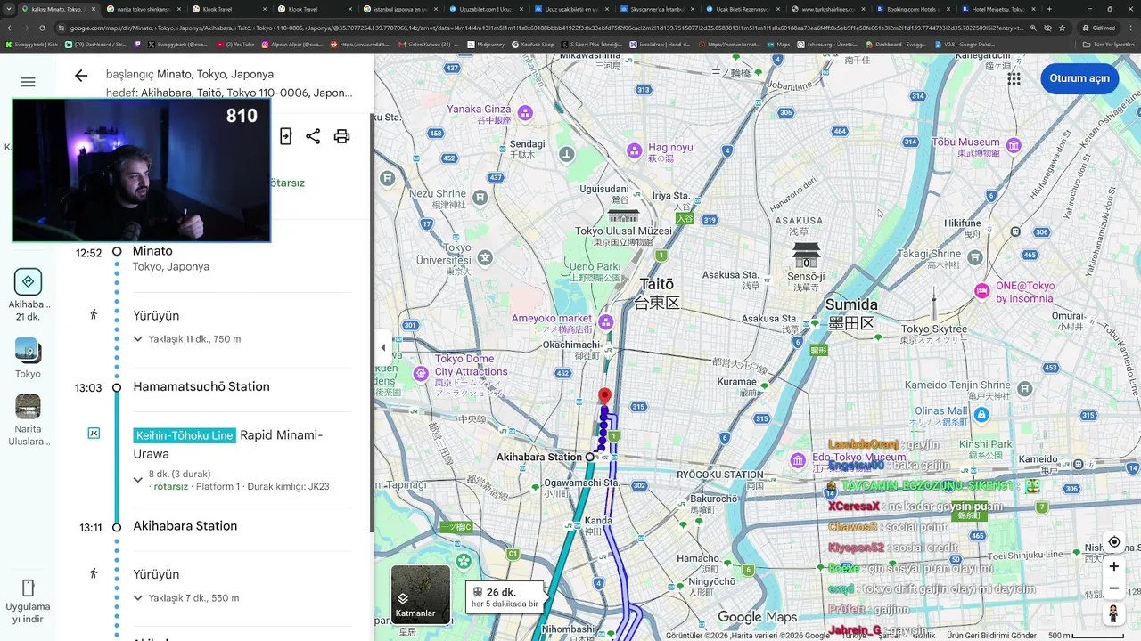The height and width of the screenshot is (641, 1141).
Task: Switch to the Skyscanner tab
Action: click(655, 9)
